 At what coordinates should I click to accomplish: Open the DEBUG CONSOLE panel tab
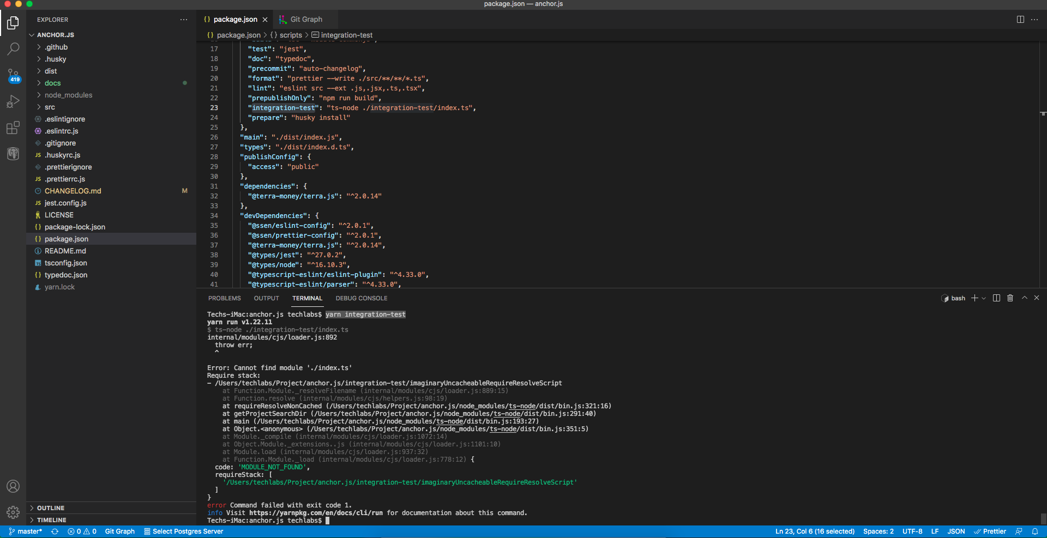click(x=362, y=298)
